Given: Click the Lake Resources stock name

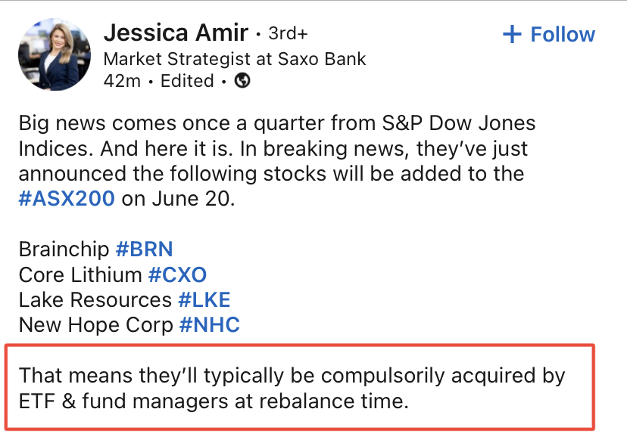Looking at the screenshot, I should tap(95, 300).
